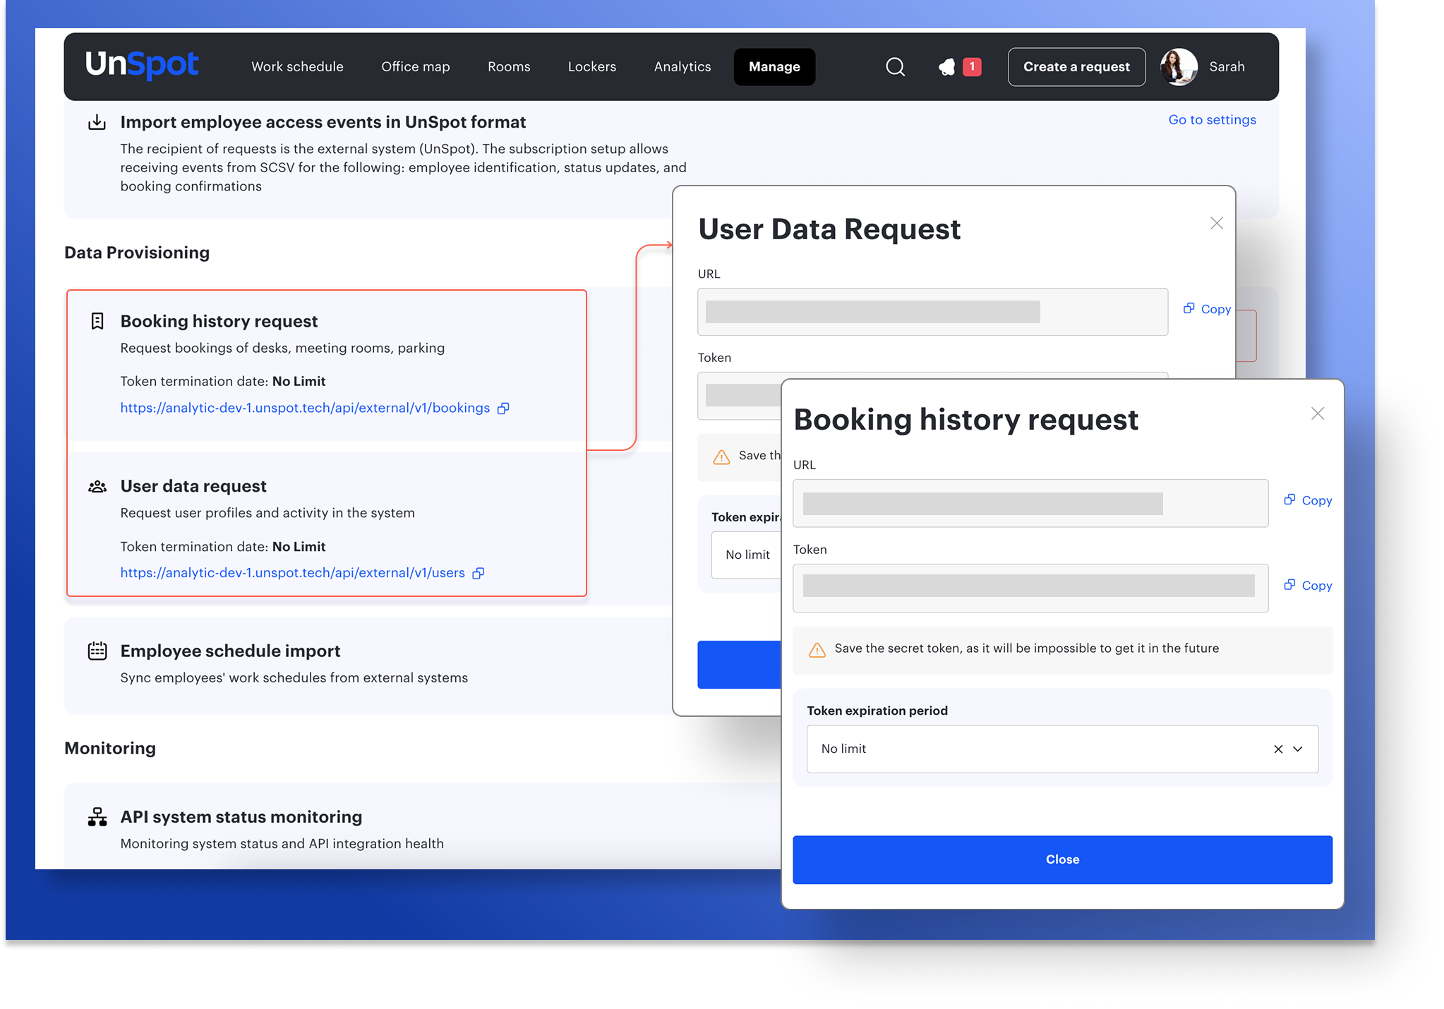Screen dimensions: 1444x1009
Task: Follow the Go to settings link
Action: (1212, 120)
